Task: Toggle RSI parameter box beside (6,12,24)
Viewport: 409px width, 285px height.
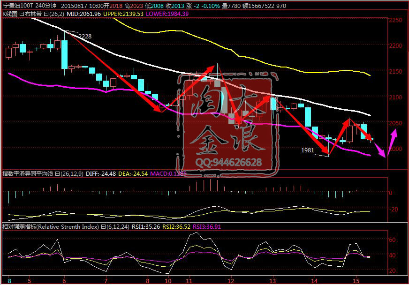Action: click(101, 227)
